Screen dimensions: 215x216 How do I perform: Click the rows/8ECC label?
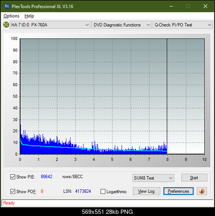[72, 176]
